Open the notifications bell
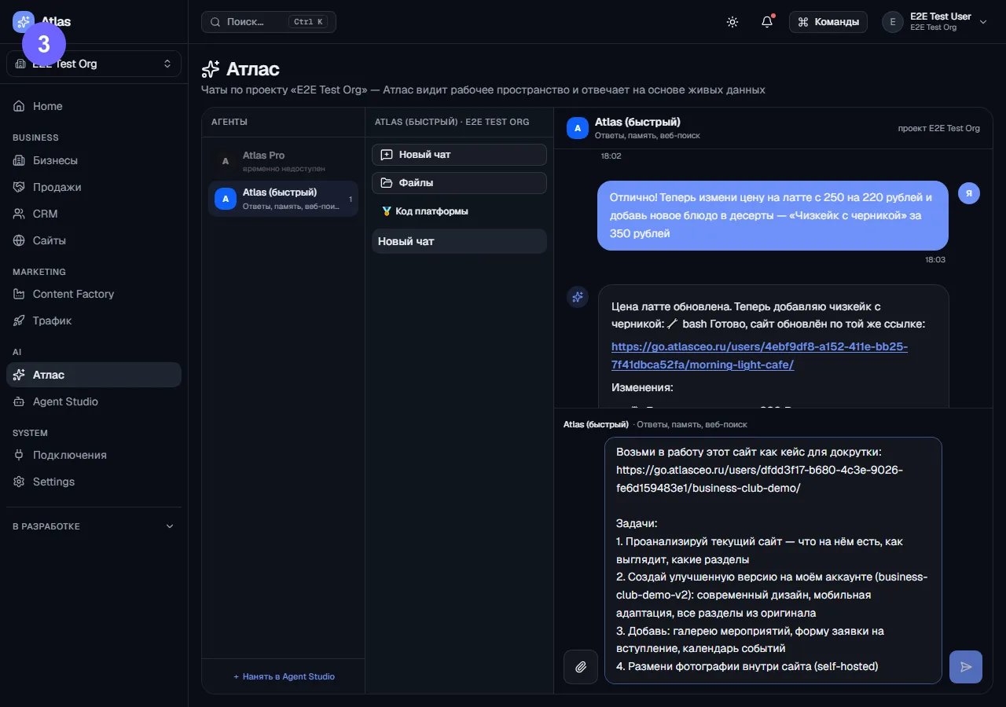1006x707 pixels. pos(767,22)
